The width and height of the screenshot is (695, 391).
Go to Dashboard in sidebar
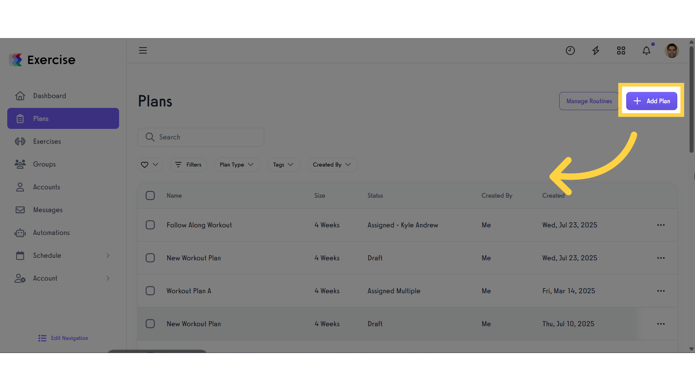tap(63, 96)
